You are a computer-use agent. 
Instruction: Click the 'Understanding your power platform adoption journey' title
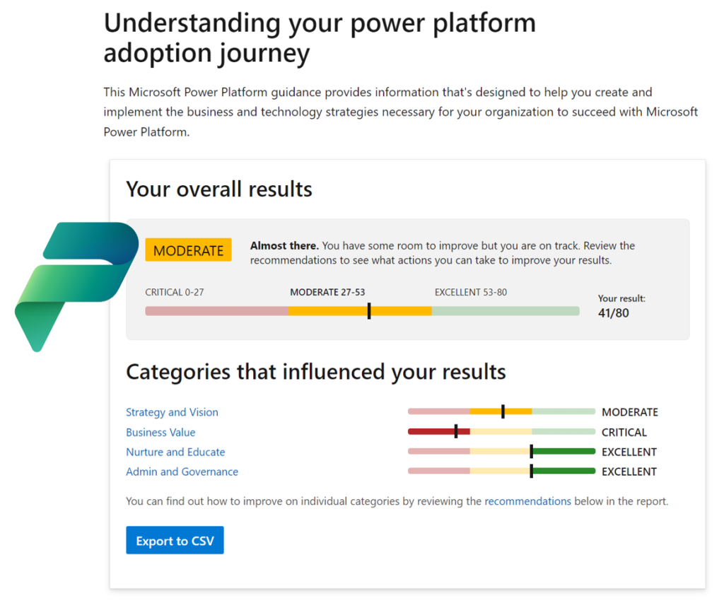[x=320, y=38]
